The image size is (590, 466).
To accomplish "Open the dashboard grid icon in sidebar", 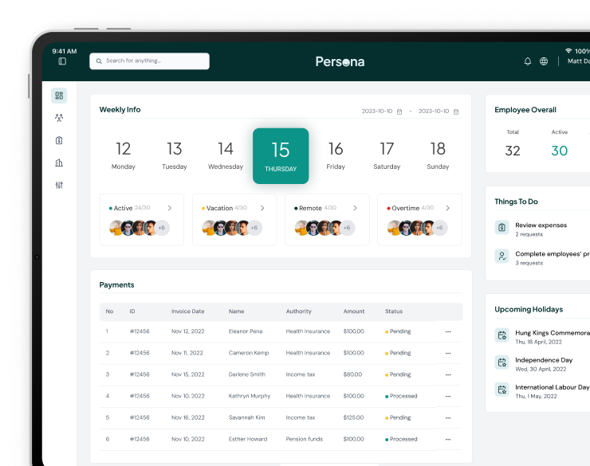I will 59,96.
